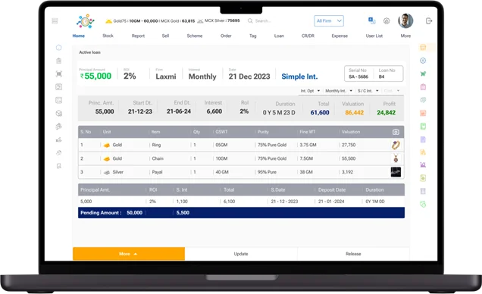482x294 pixels.
Task: Open the Chain item thumbnail
Action: click(396, 158)
